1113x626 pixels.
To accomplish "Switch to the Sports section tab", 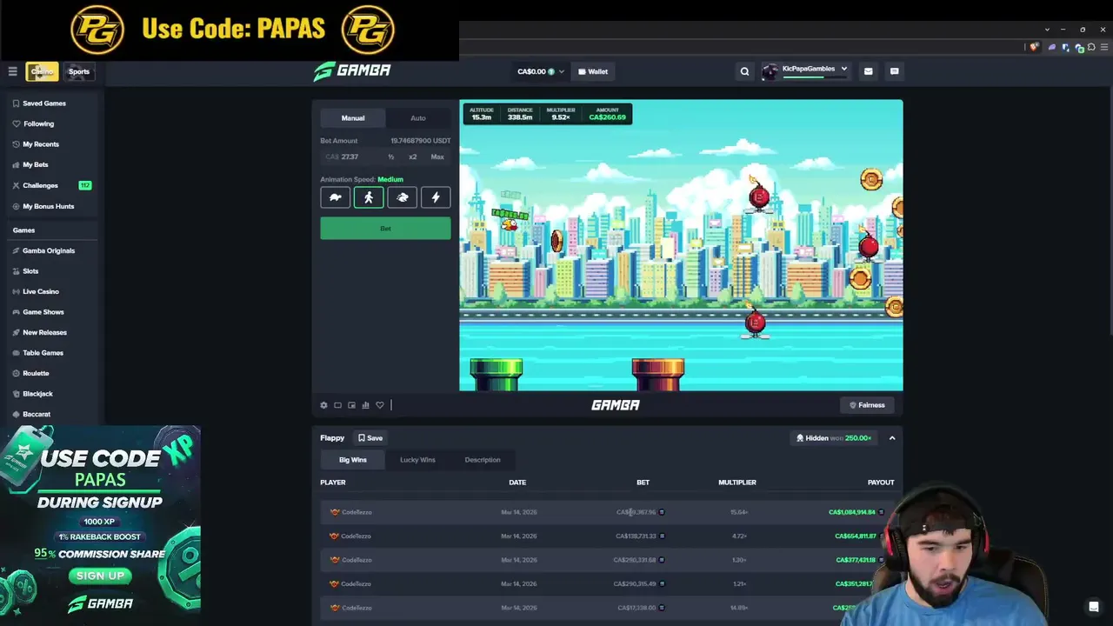I will tap(78, 71).
